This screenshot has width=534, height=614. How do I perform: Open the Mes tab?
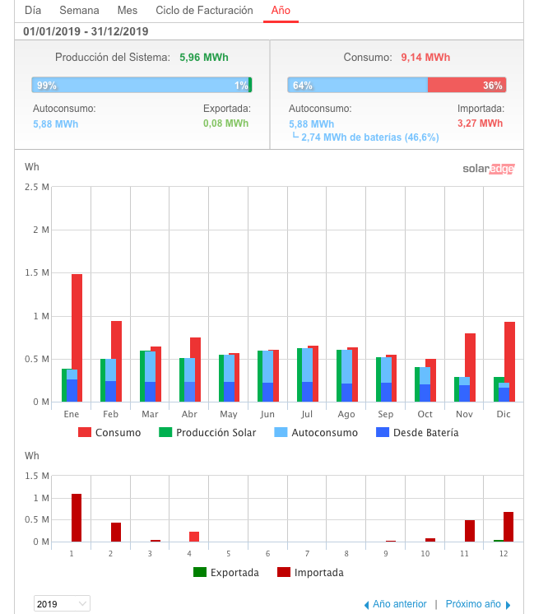(128, 10)
